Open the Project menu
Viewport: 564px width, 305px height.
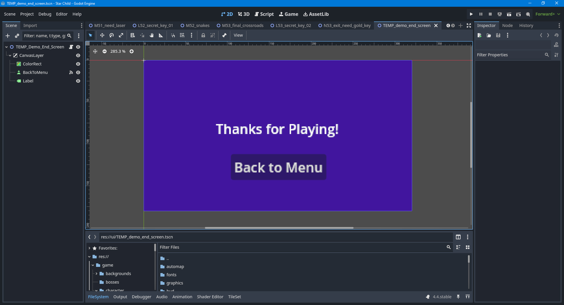(x=27, y=14)
